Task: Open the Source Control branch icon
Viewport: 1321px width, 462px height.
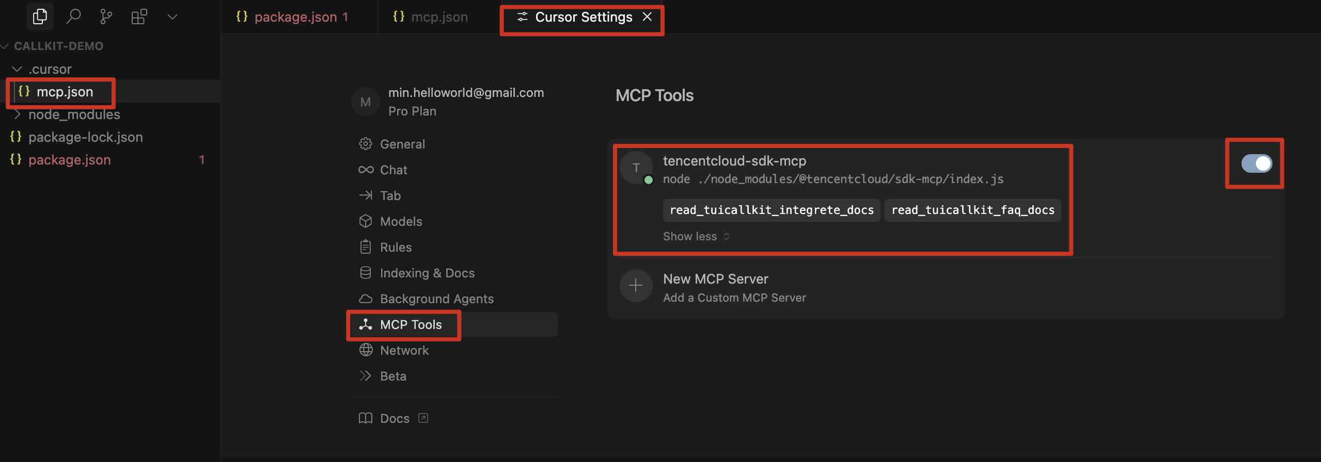Action: pos(106,16)
